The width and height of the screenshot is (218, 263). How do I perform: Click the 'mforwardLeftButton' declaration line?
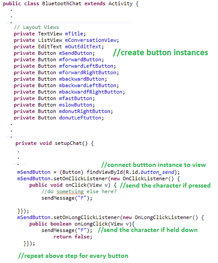(x=64, y=66)
